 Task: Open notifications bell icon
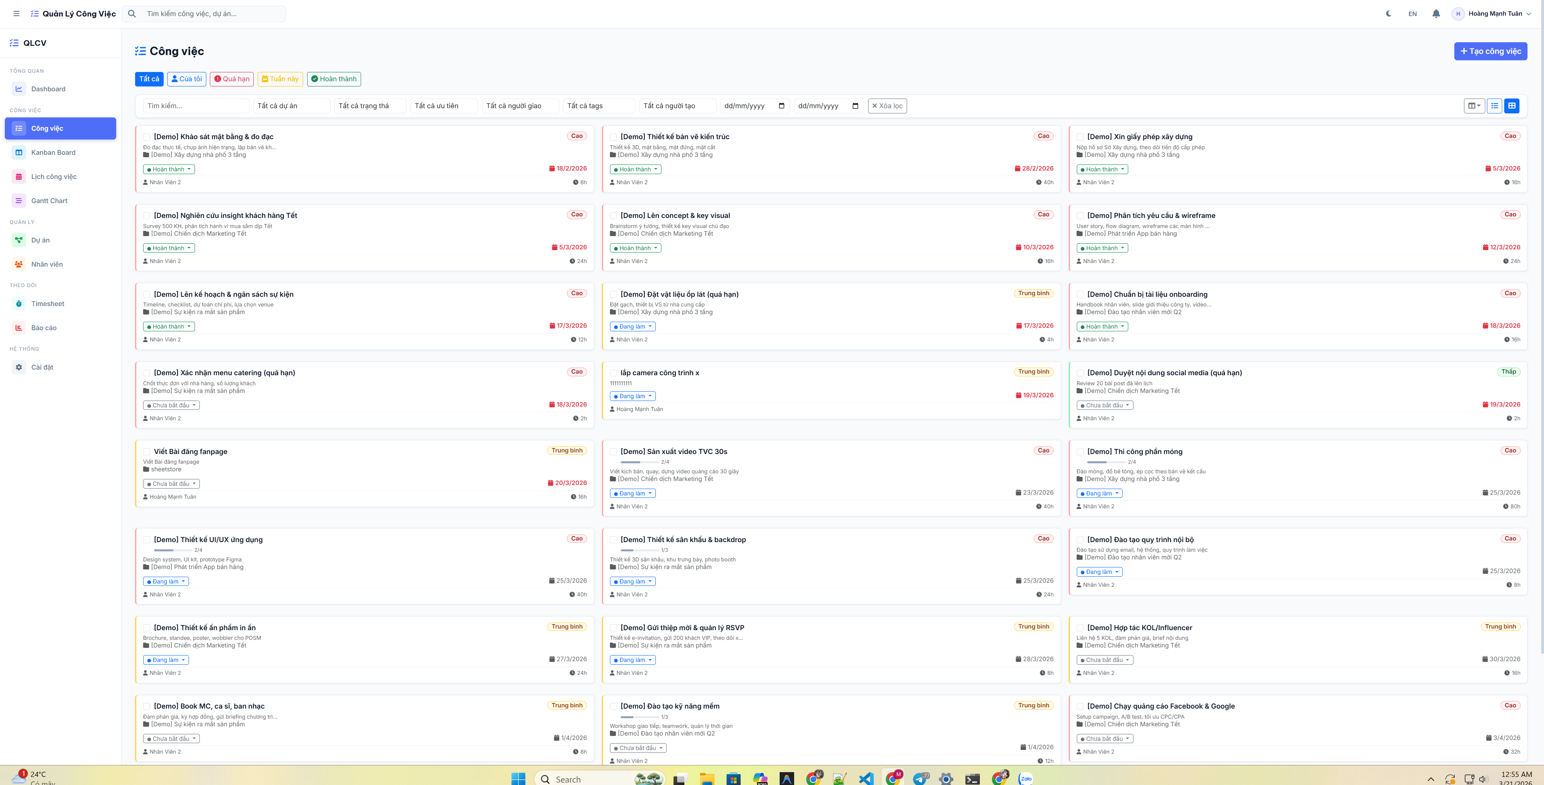coord(1436,14)
